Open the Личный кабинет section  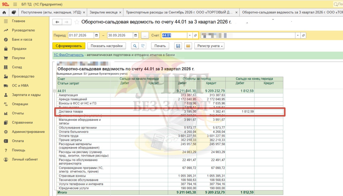point(25,159)
